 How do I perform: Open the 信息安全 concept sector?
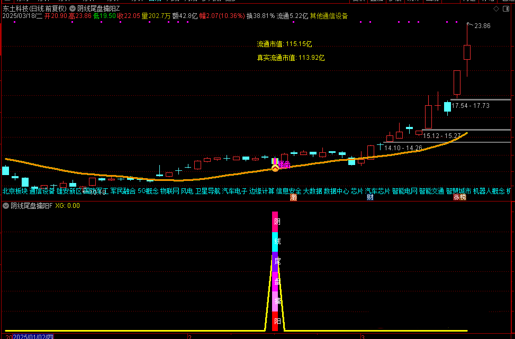pos(288,191)
